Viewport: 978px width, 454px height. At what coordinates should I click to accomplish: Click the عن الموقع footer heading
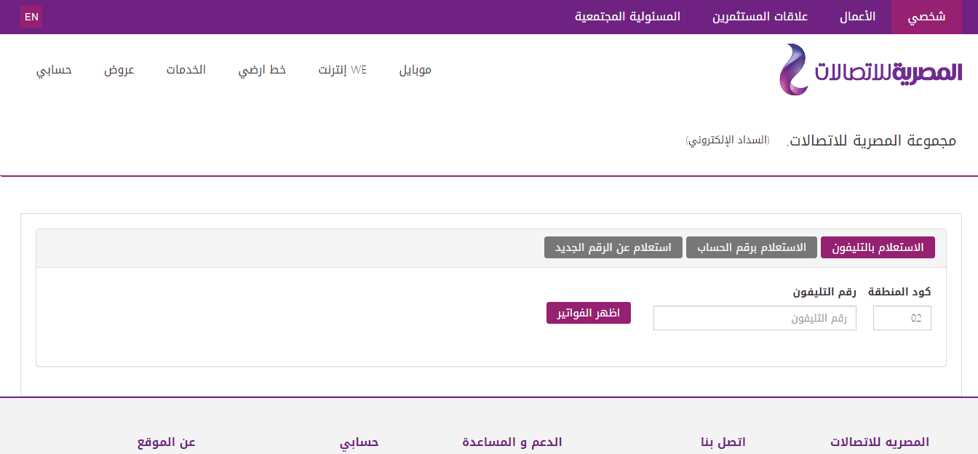point(167,442)
